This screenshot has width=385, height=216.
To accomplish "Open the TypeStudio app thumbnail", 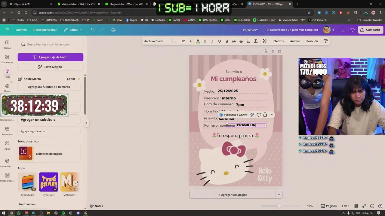I will point(27,182).
